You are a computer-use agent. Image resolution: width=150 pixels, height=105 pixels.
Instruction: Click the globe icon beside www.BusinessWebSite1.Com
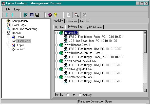tap(61, 53)
